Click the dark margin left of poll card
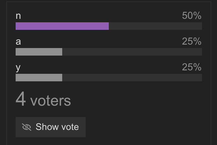The image size is (217, 145). coord(3,72)
